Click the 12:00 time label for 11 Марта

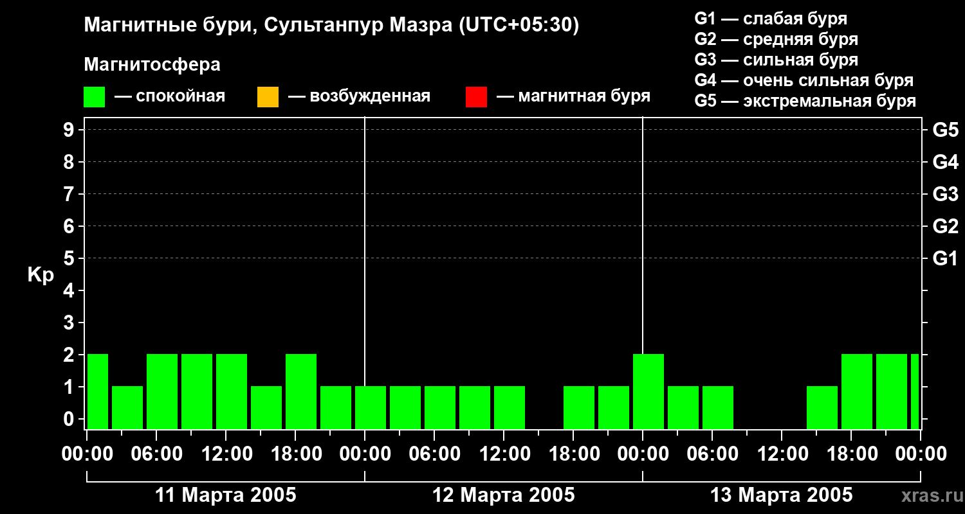click(x=226, y=454)
